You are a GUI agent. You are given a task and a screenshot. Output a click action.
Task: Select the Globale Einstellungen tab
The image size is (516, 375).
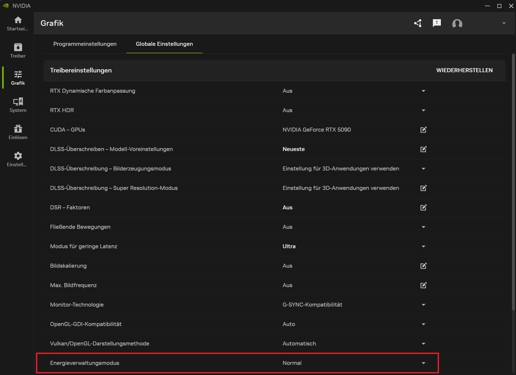[x=164, y=44]
